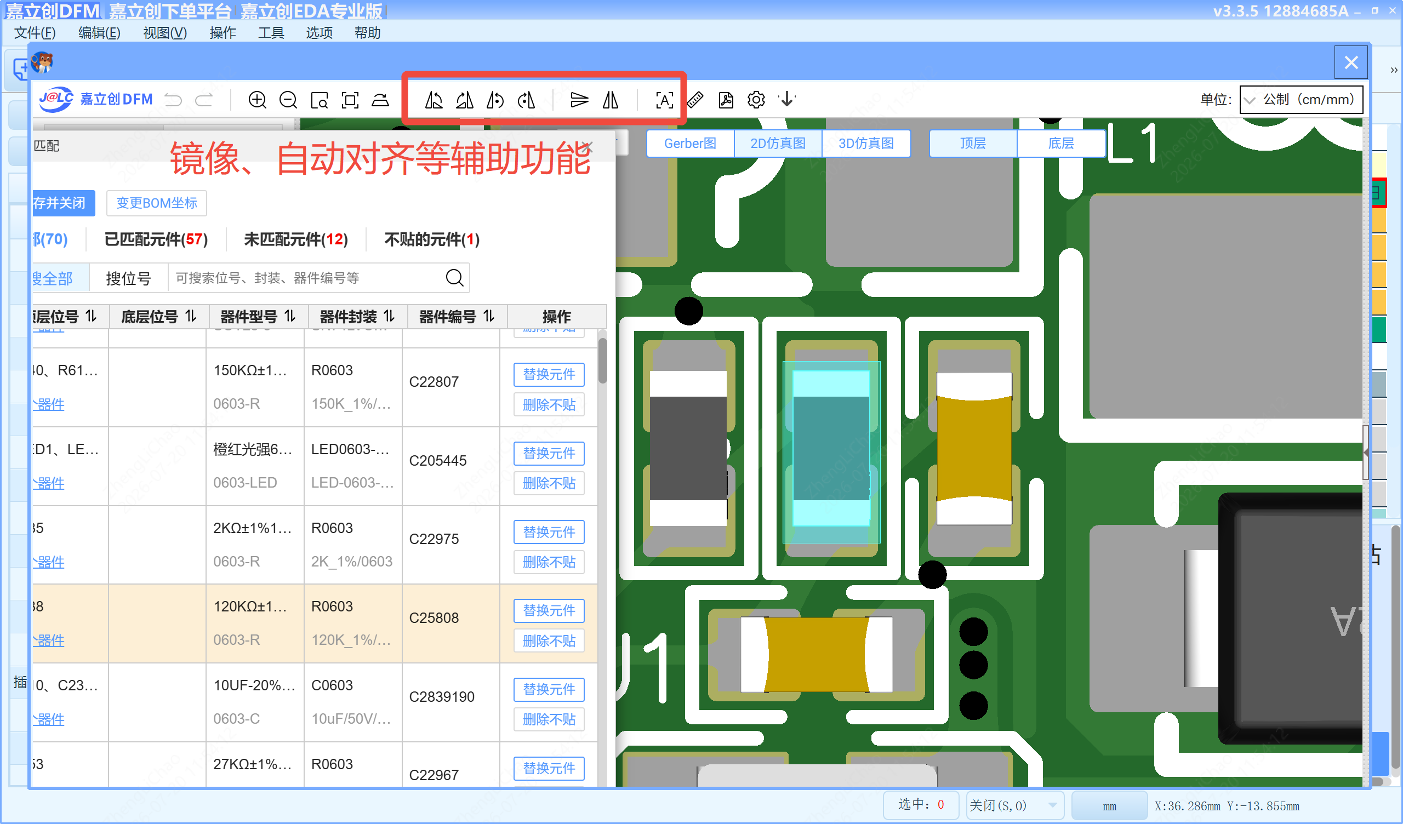Viewport: 1403px width, 824px height.
Task: Click the 变更BOM坐标 button
Action: [x=156, y=203]
